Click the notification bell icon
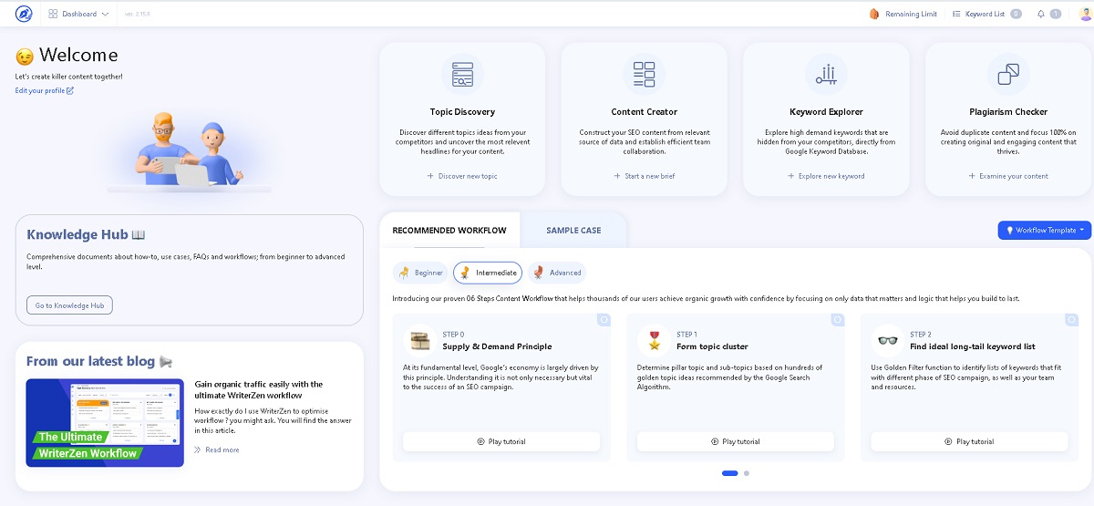 point(1041,14)
